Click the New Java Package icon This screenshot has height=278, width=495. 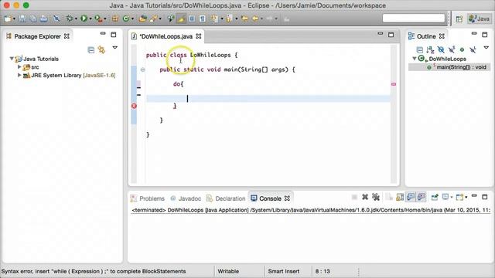click(115, 19)
